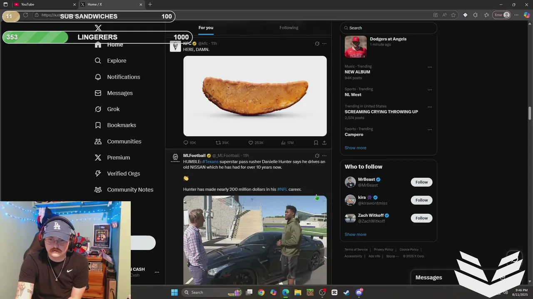The image size is (533, 299).
Task: Click Grok icon on MLFootball post
Action: [317, 156]
